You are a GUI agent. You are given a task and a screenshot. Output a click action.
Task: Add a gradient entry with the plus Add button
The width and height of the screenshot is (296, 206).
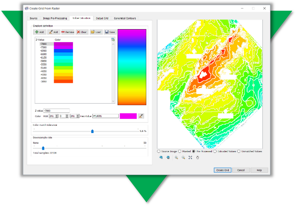(40, 32)
